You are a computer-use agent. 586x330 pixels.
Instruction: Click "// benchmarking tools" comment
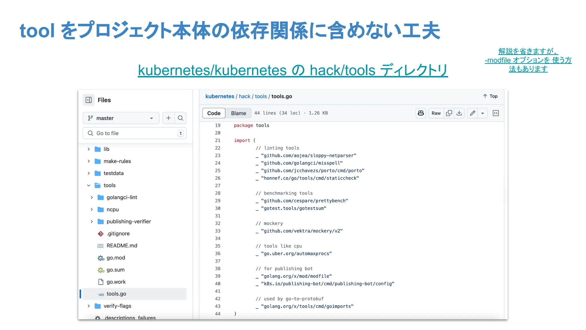284,193
